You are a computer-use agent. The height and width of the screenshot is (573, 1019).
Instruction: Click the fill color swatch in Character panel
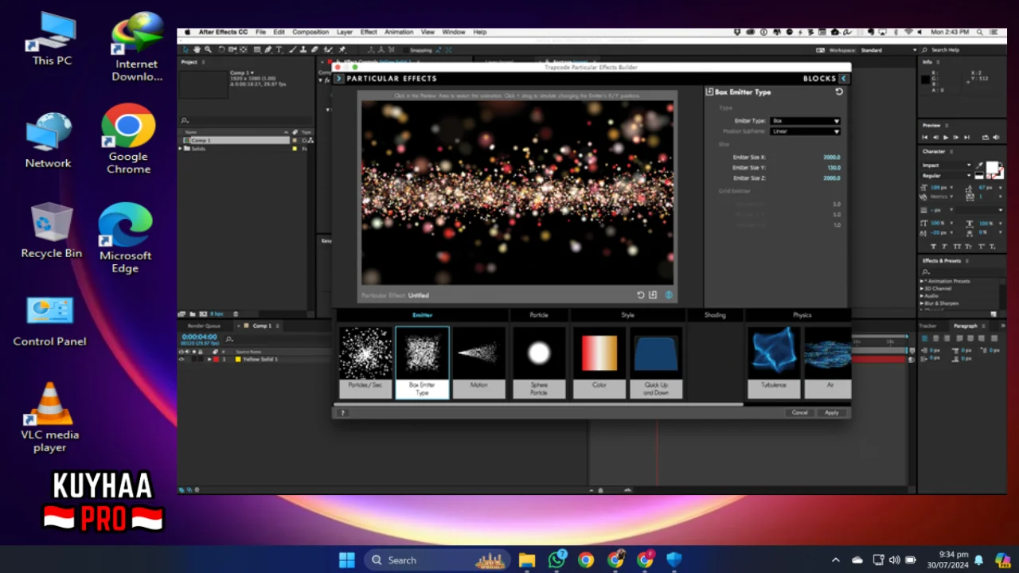(992, 166)
